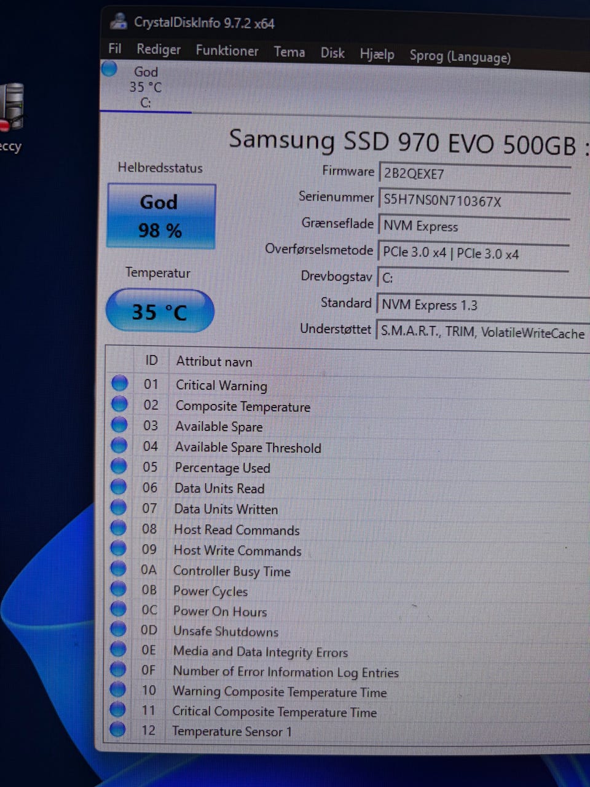Viewport: 590px width, 787px height.
Task: Click status orb for Temperature Sensor 1 row
Action: 117,730
